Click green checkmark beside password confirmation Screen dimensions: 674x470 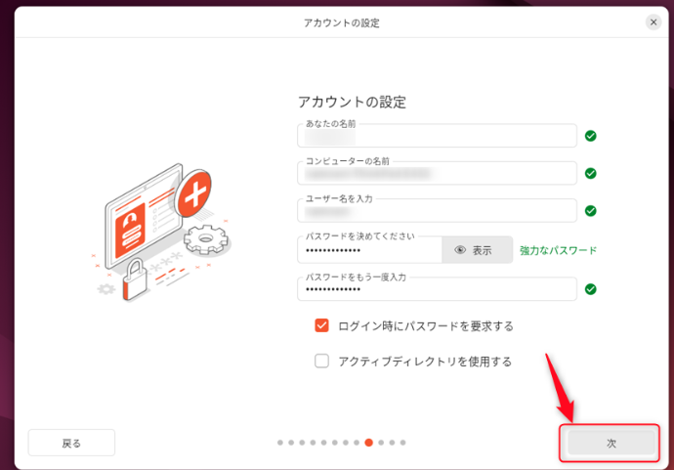[591, 289]
